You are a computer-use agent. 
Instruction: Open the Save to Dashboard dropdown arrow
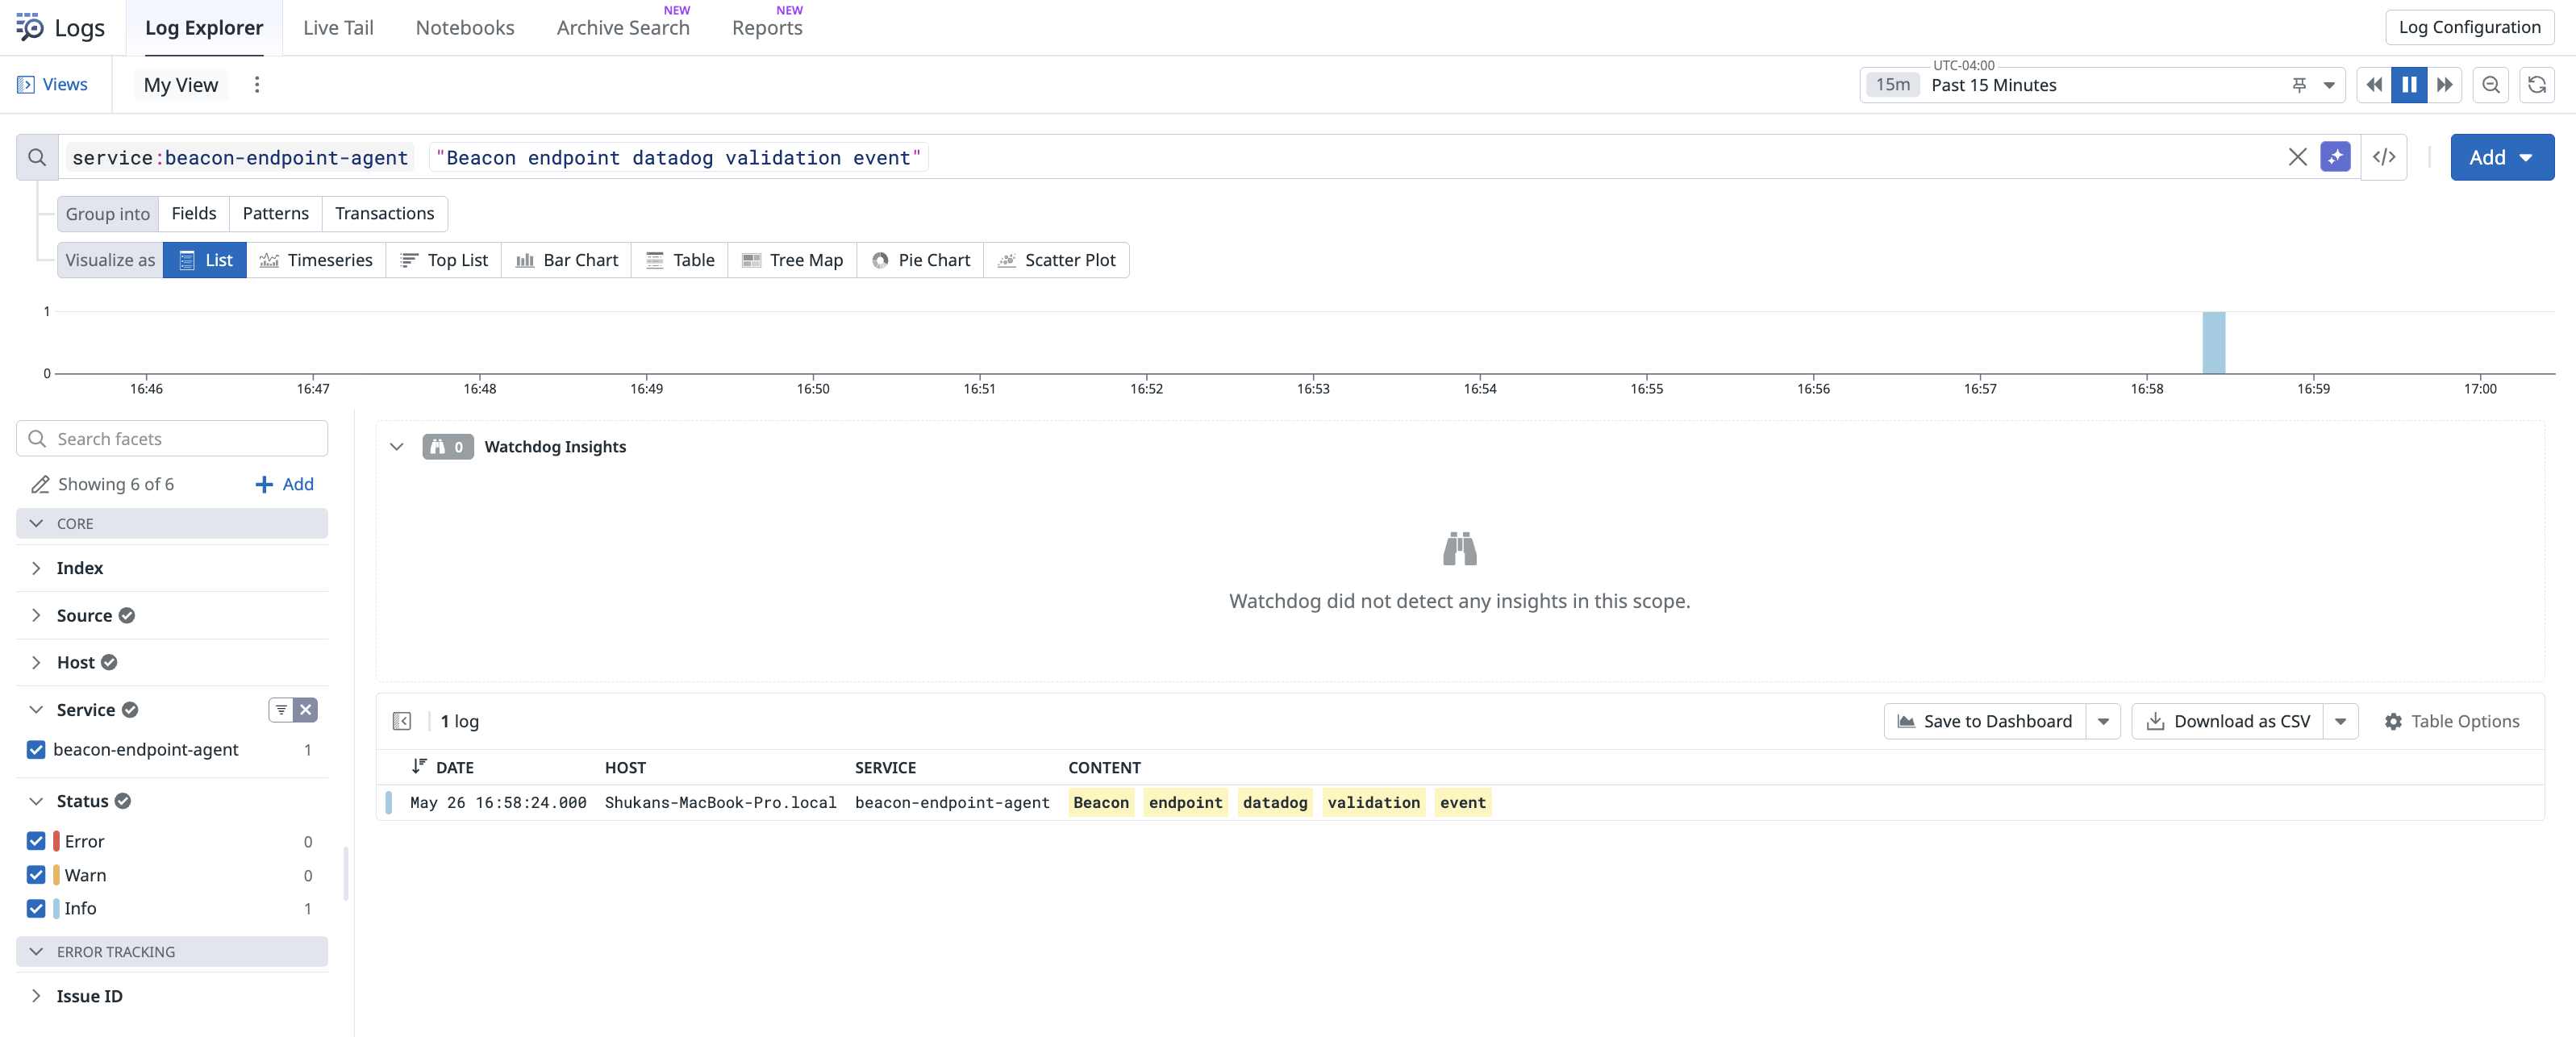click(2103, 721)
